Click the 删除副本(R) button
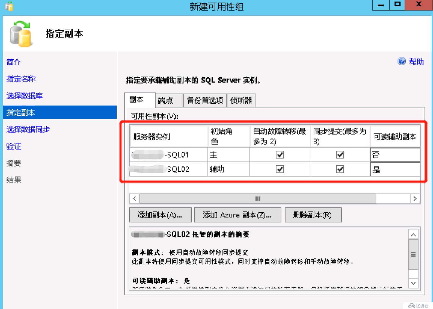The image size is (433, 309). [313, 215]
